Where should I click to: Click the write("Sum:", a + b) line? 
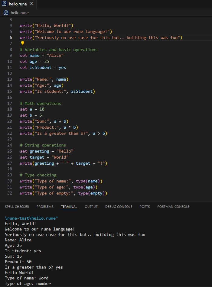coord(44,121)
